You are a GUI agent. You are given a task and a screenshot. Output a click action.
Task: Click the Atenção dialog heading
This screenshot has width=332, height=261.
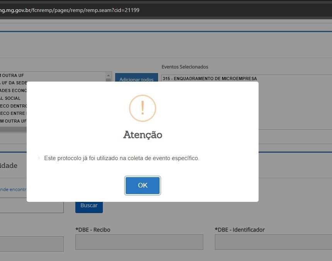point(143,135)
